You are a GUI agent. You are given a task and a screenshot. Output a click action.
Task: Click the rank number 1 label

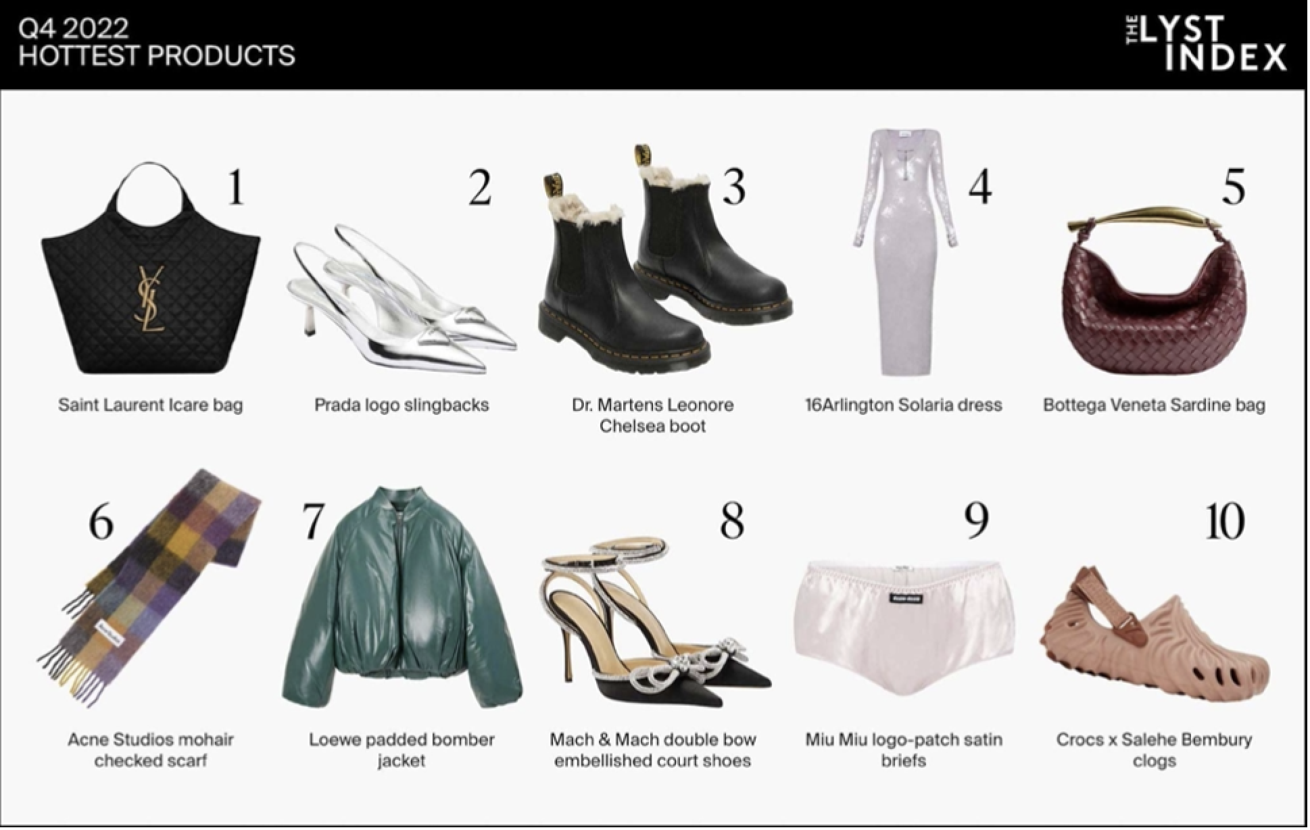[235, 187]
